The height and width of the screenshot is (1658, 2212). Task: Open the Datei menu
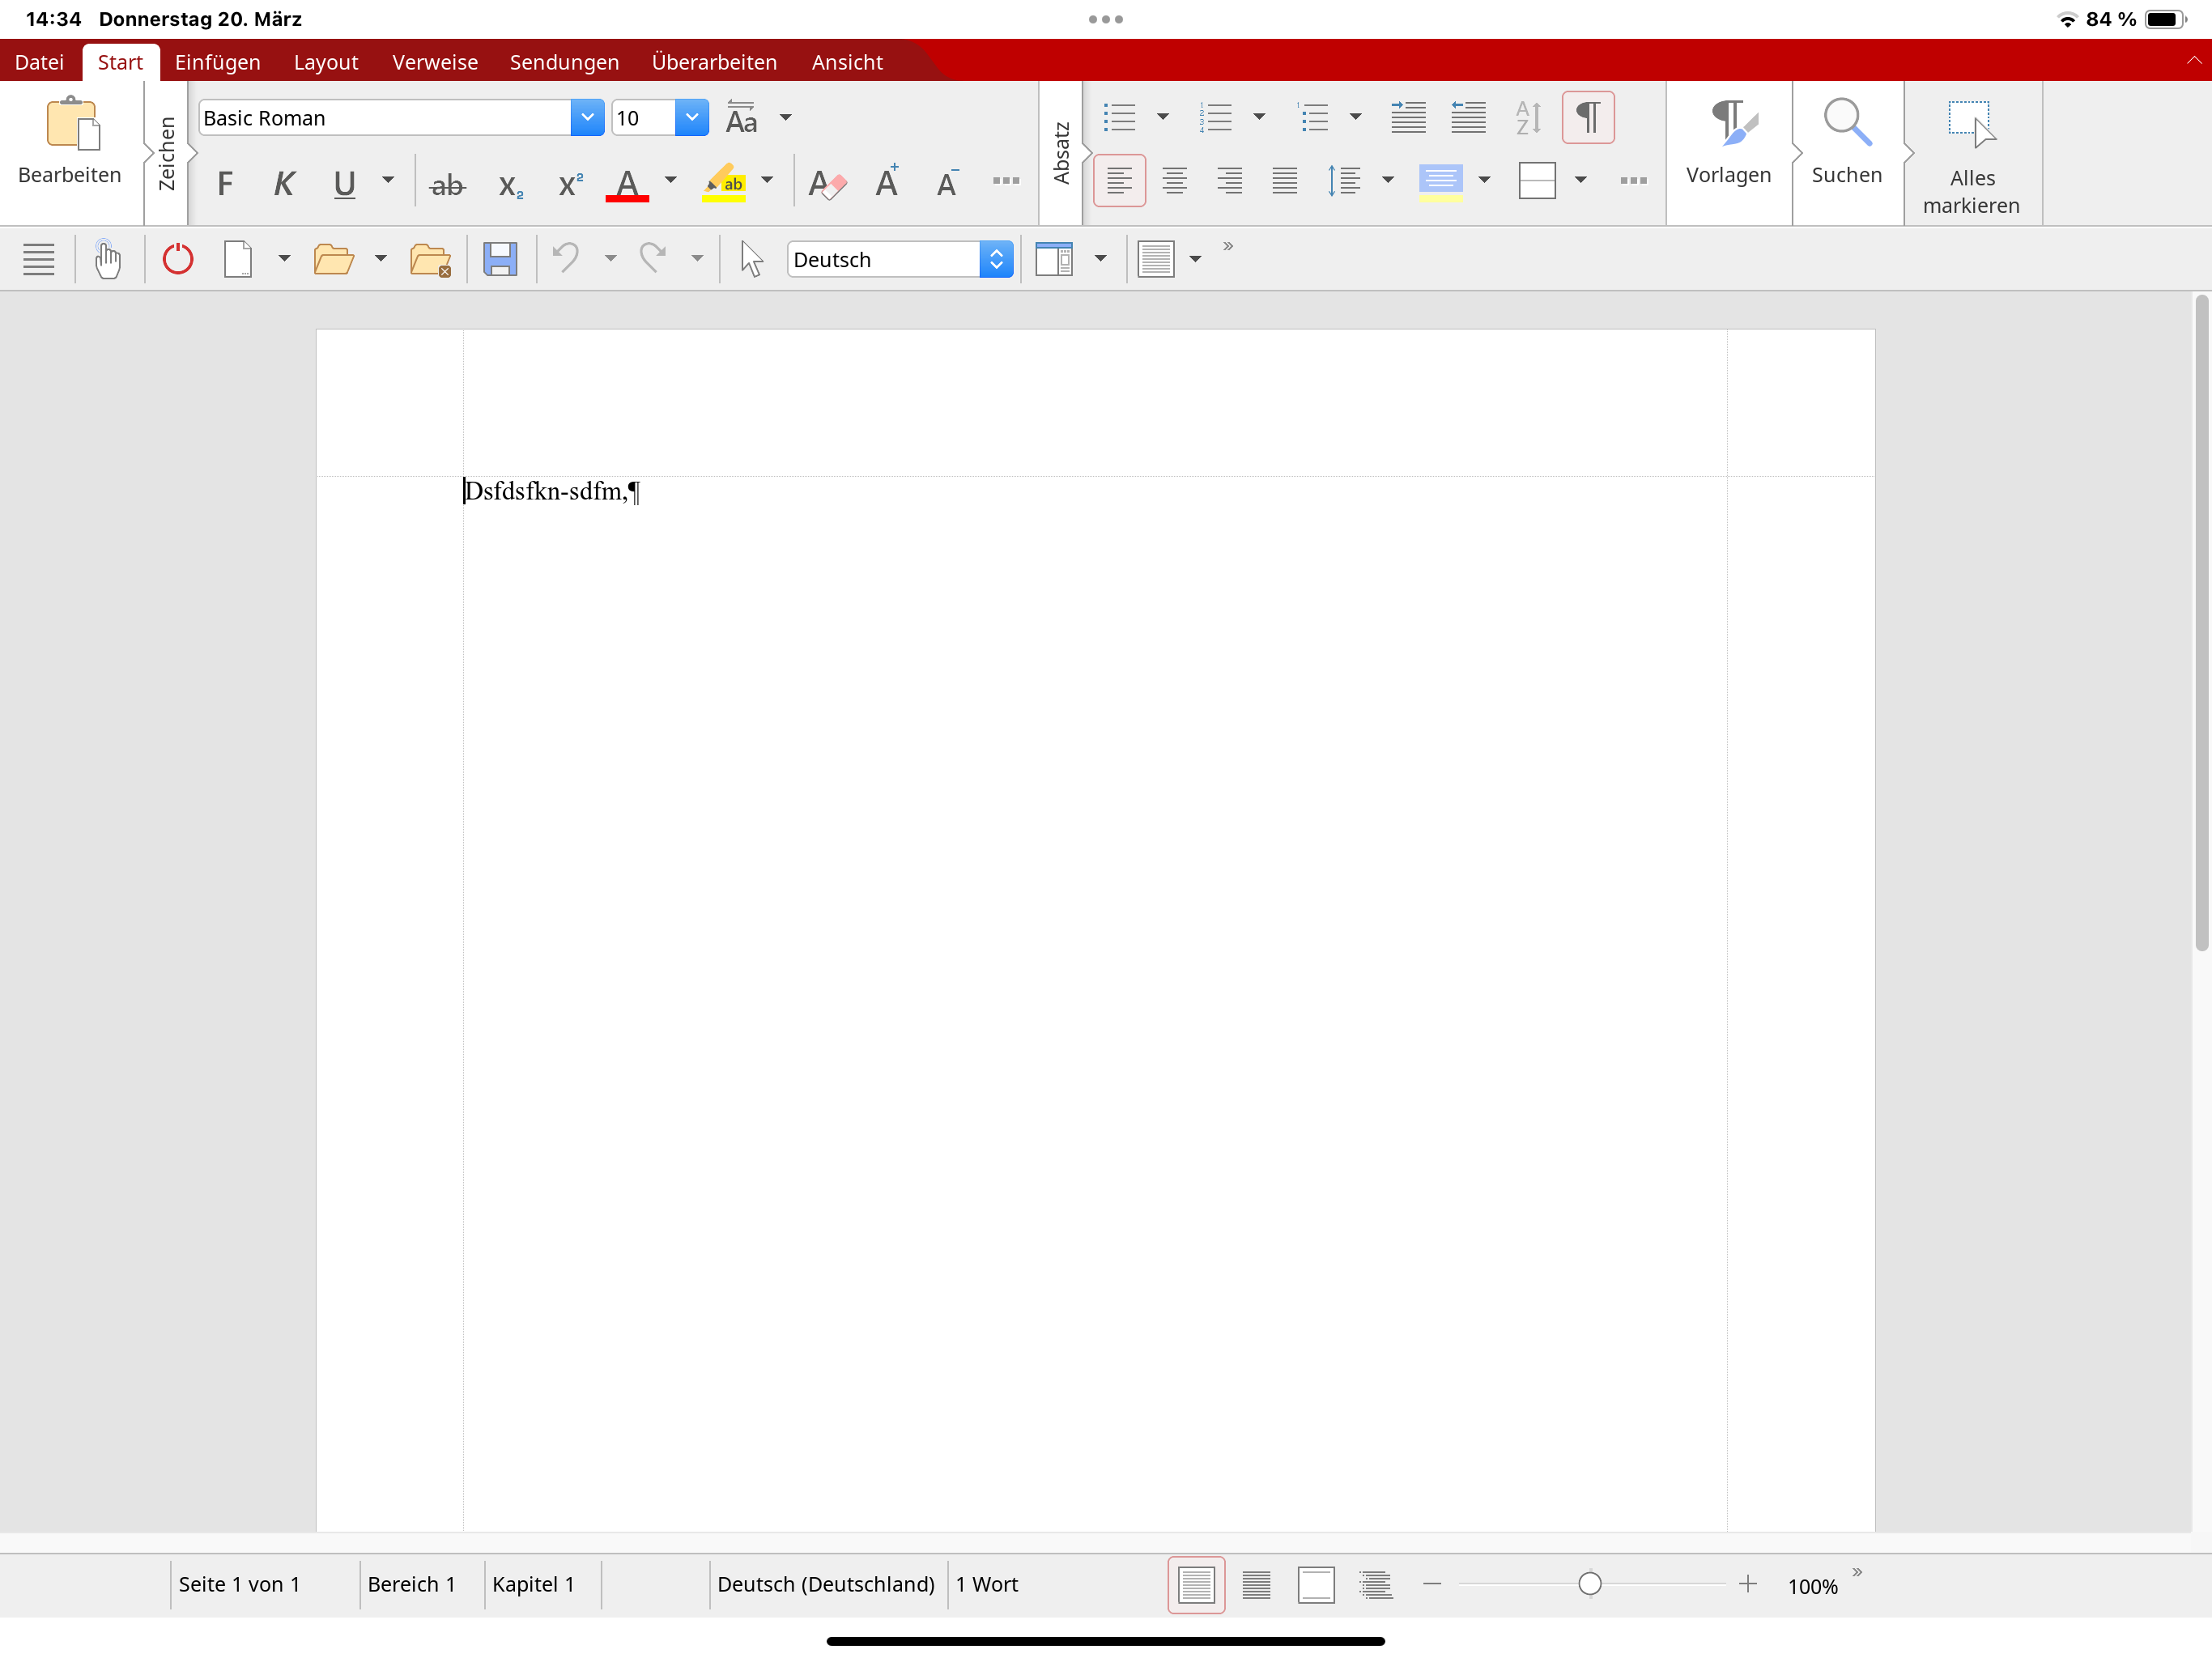coord(39,62)
